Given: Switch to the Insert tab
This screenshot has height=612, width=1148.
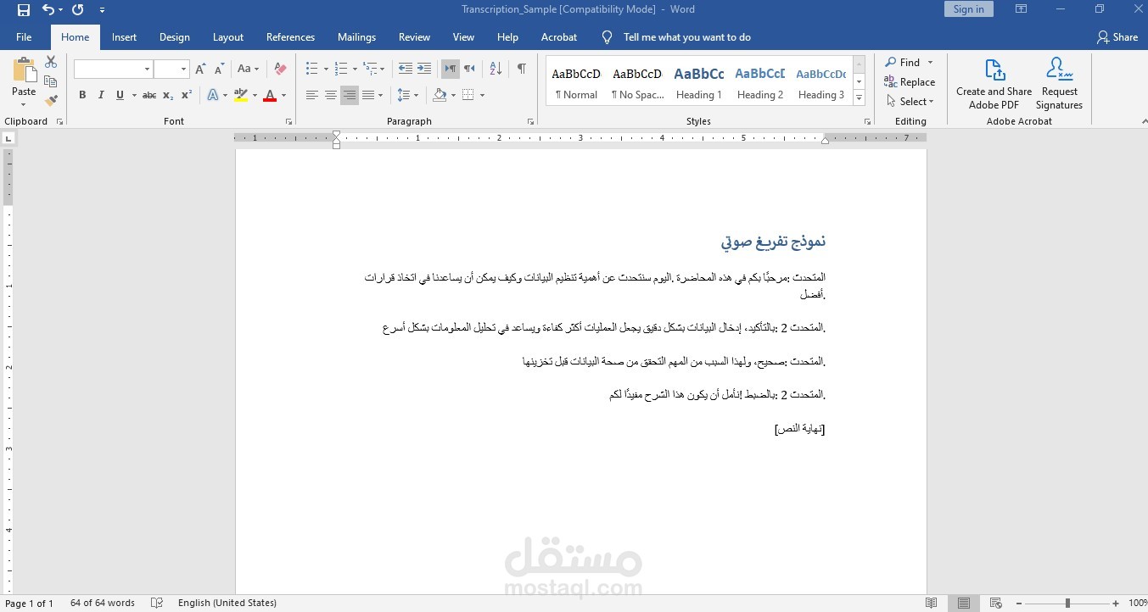Looking at the screenshot, I should (124, 37).
